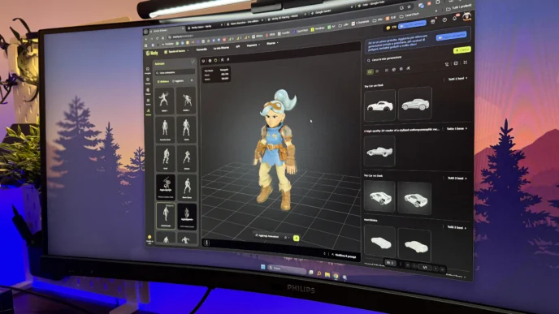Expand the second Toy Car on Desk group
Screen dimensions: 559x314
coord(457,178)
